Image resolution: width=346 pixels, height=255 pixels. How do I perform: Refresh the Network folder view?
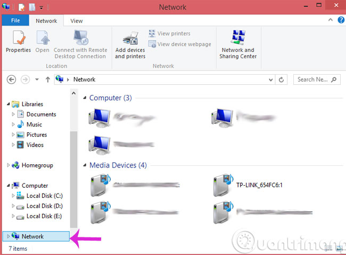coord(281,79)
